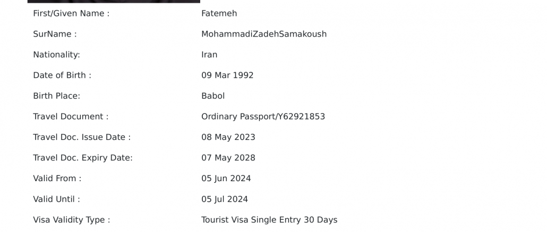Image resolution: width=547 pixels, height=232 pixels.
Task: Click the Valid From date 05 Jun 2024
Action: pyautogui.click(x=226, y=179)
